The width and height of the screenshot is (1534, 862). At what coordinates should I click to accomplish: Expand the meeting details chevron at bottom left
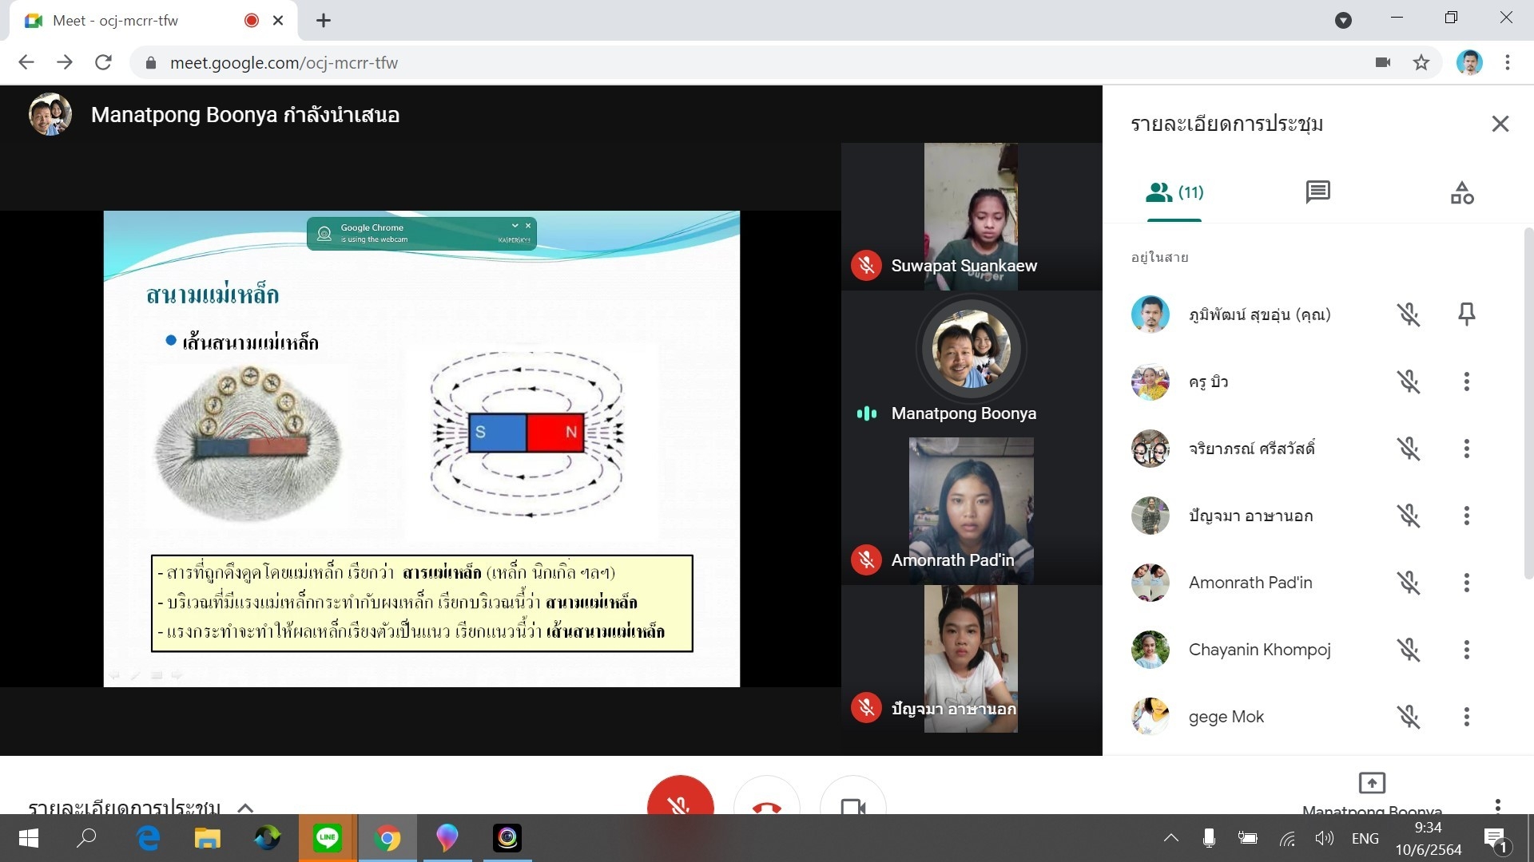245,807
